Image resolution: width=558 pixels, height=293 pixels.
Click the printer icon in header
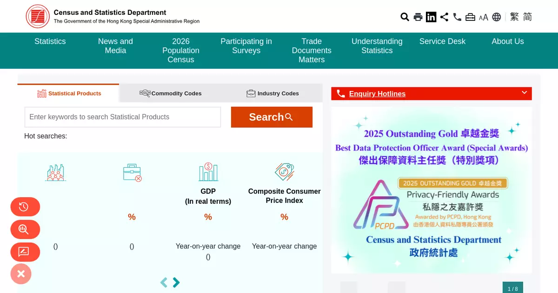click(418, 17)
